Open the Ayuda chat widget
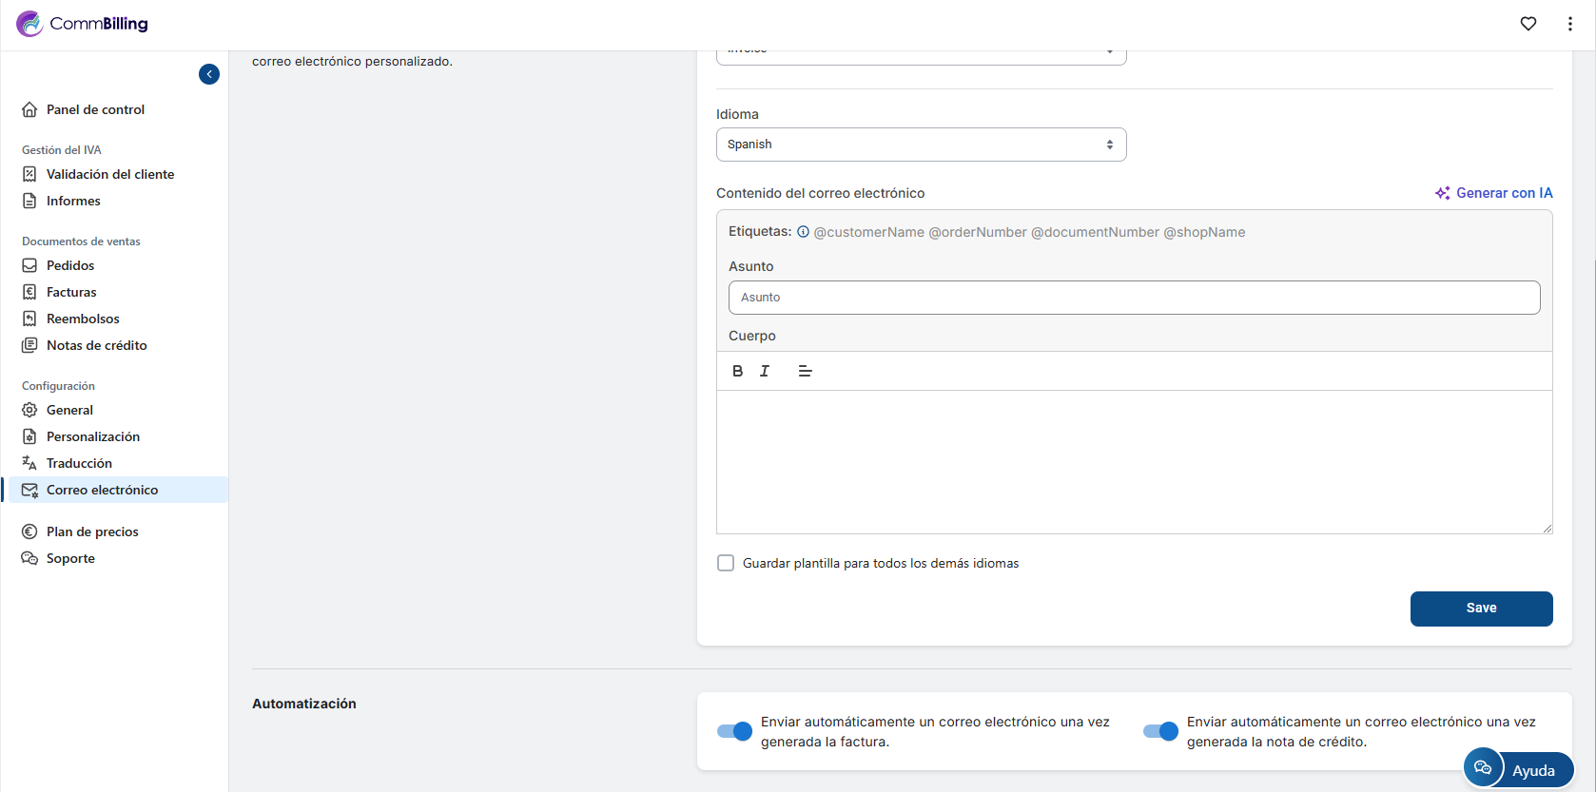1596x792 pixels. [1518, 769]
